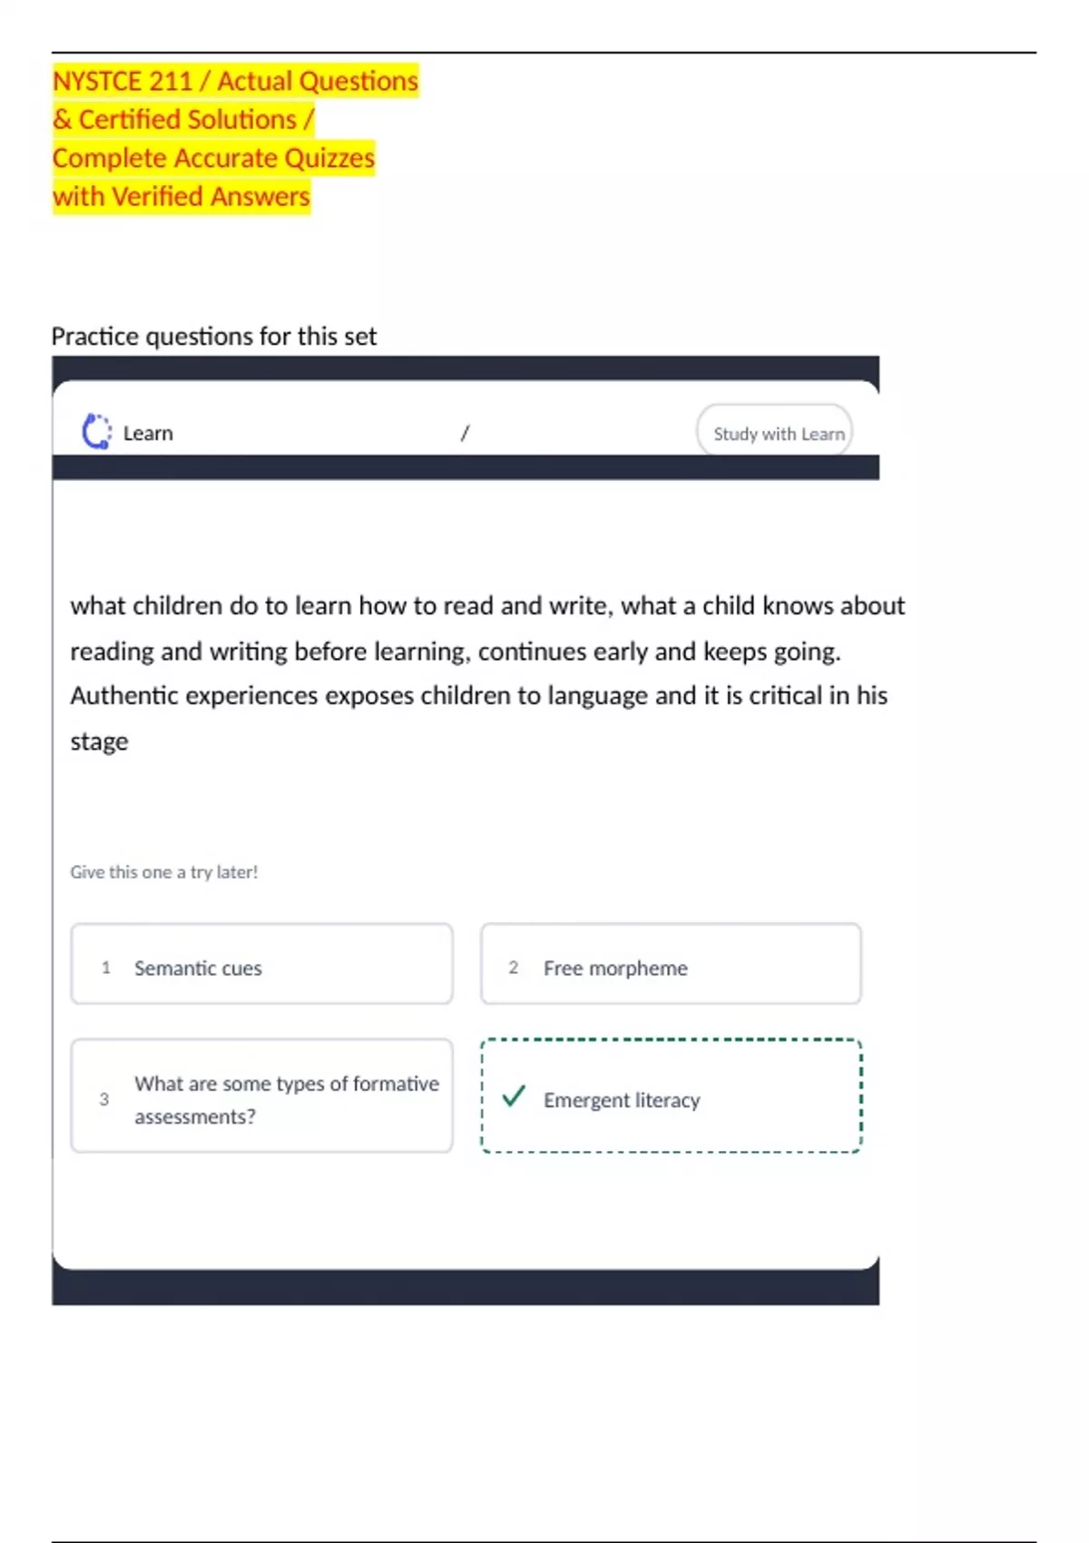
Task: Click the number 2 badge on Free morpheme
Action: click(513, 968)
